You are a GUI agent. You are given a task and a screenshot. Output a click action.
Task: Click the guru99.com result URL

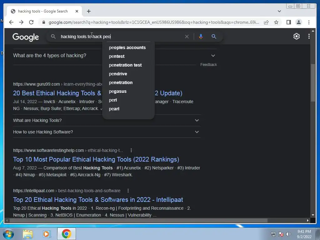point(36,84)
